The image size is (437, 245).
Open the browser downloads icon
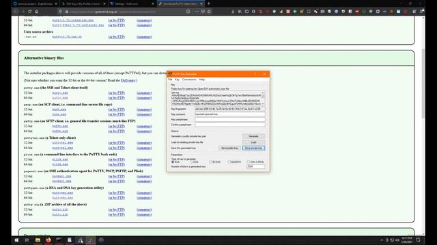233,12
